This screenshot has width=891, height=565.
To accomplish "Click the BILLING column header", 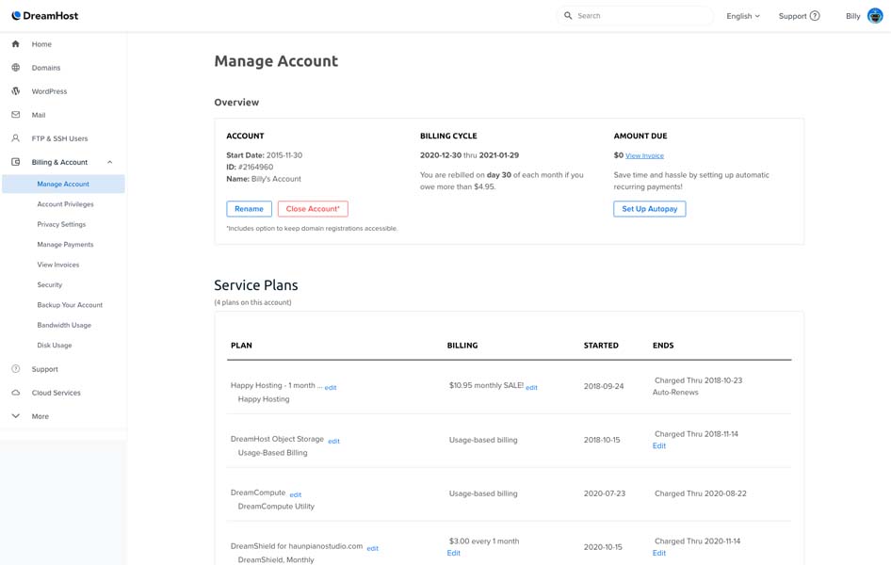I will (x=462, y=346).
